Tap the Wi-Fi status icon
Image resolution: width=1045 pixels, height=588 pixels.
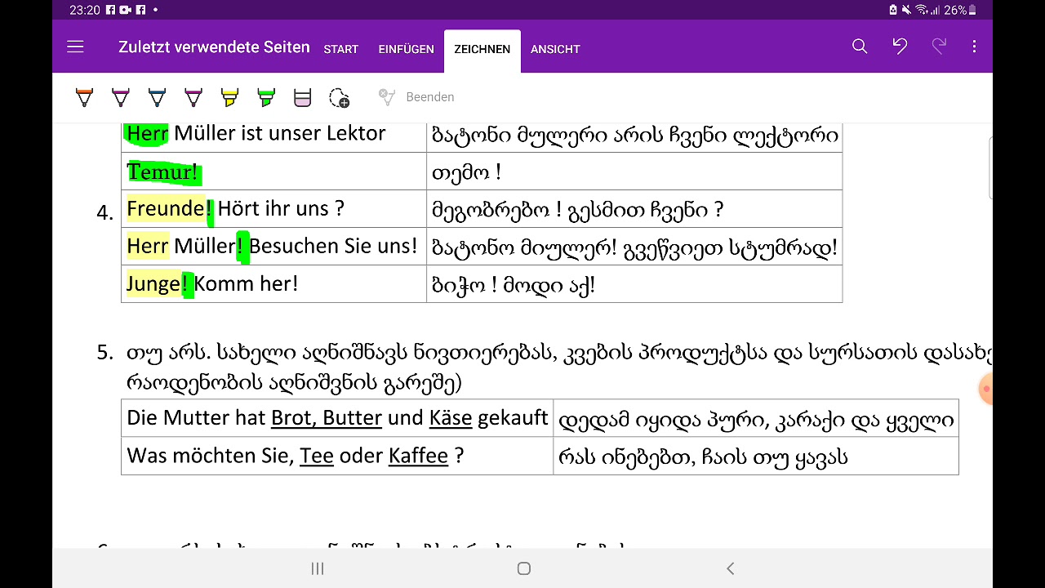[922, 10]
